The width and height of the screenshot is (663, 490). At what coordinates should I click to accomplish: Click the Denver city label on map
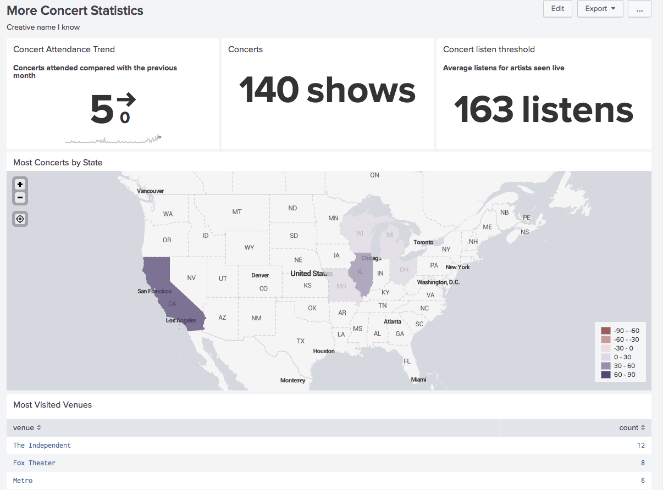pyautogui.click(x=260, y=275)
